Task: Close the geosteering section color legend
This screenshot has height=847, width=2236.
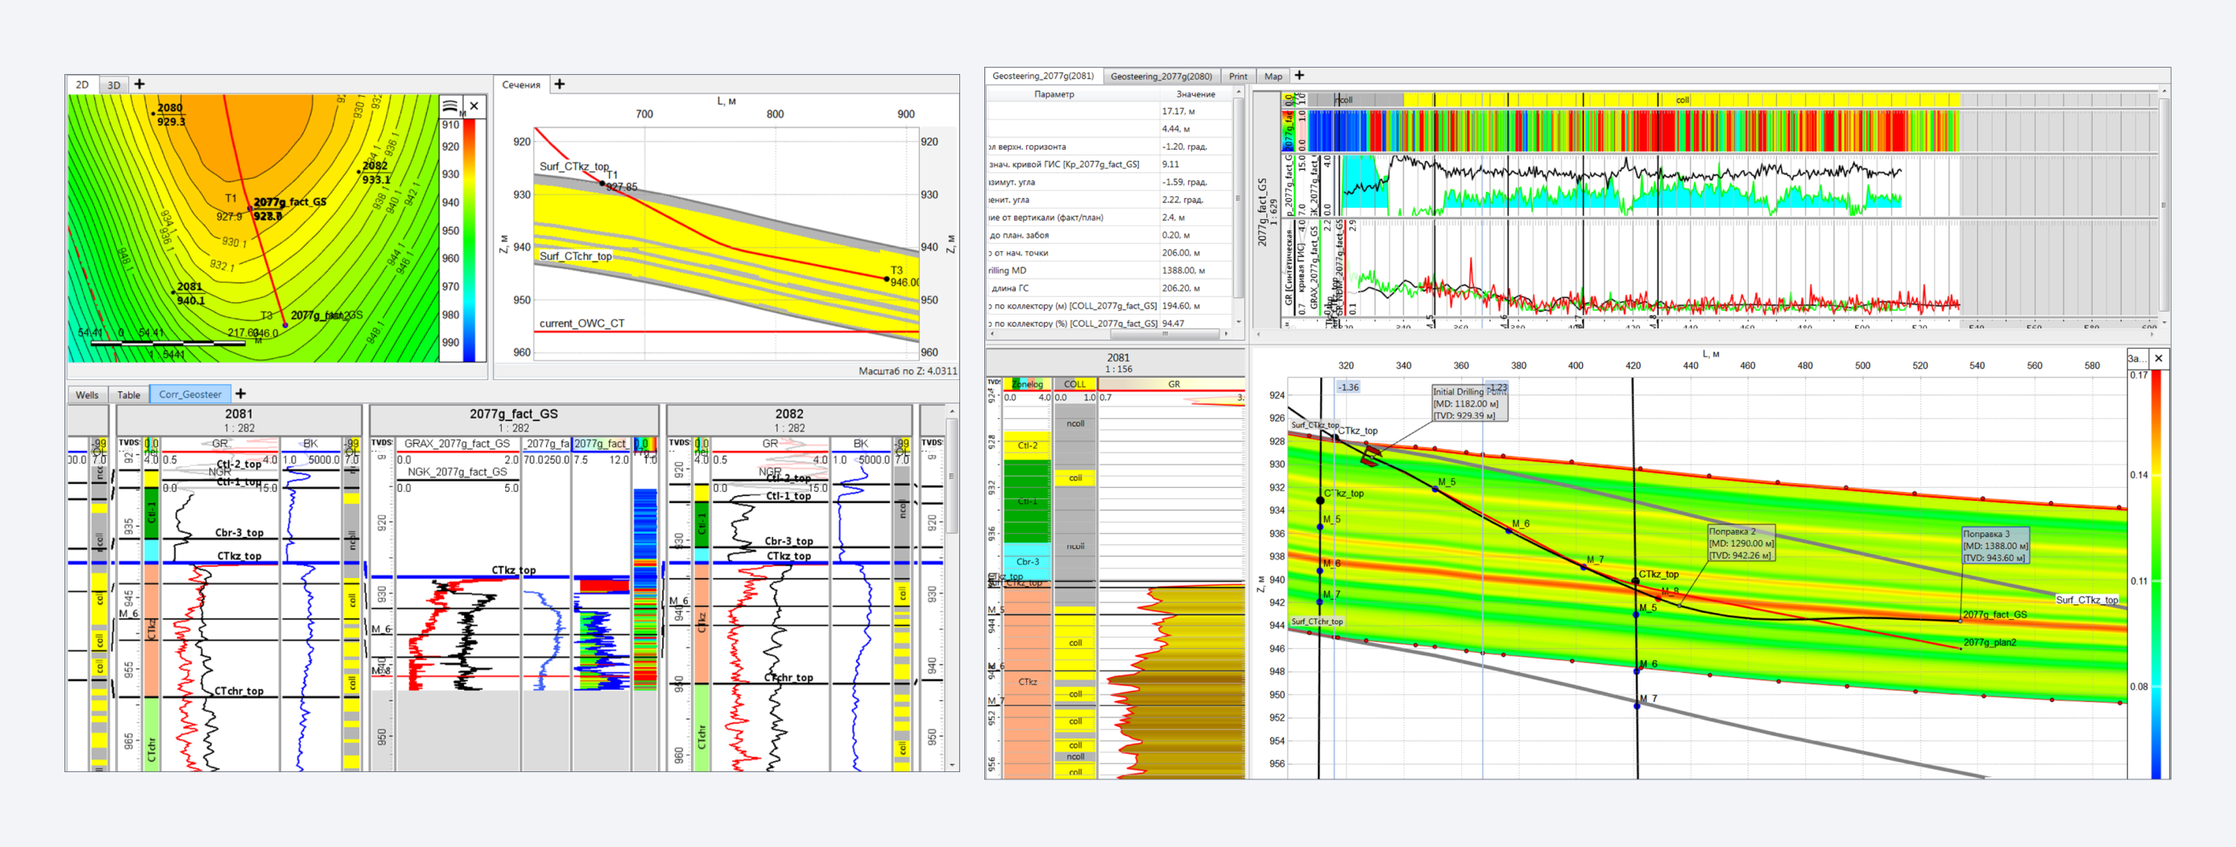Action: point(2158,357)
